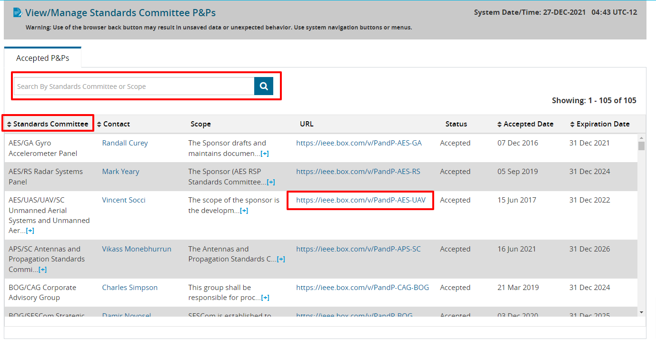Sort by Accepted Date column
This screenshot has height=348, width=656.
(525, 124)
